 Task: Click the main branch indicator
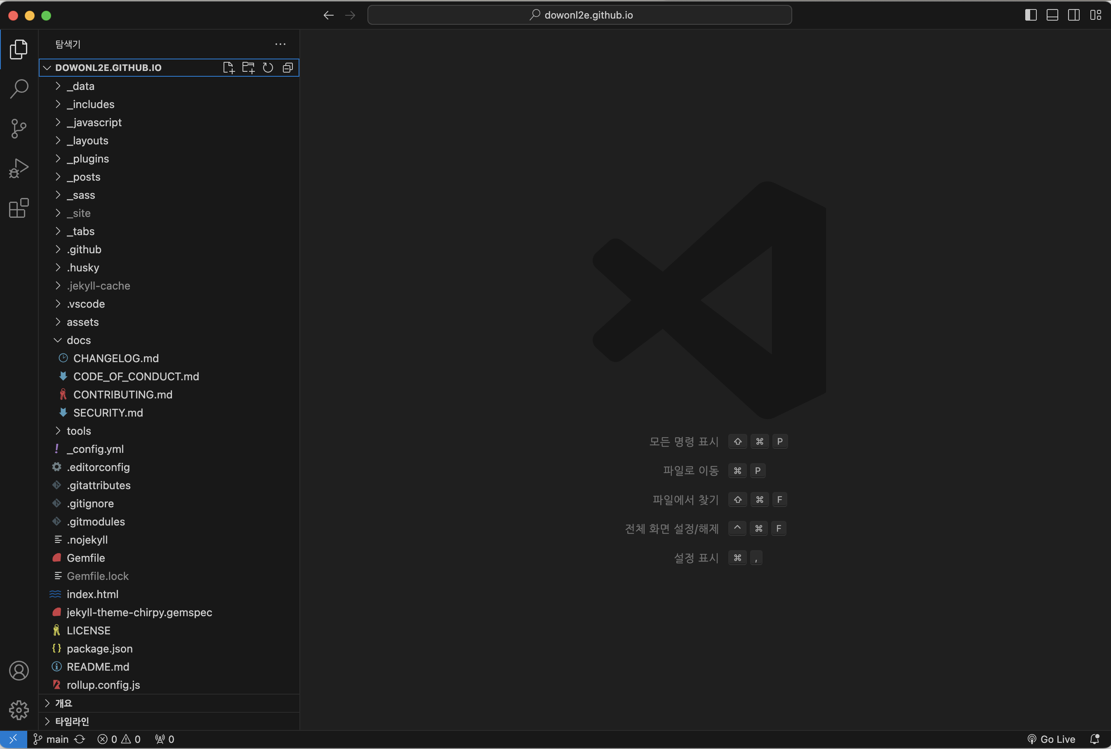[x=51, y=739]
